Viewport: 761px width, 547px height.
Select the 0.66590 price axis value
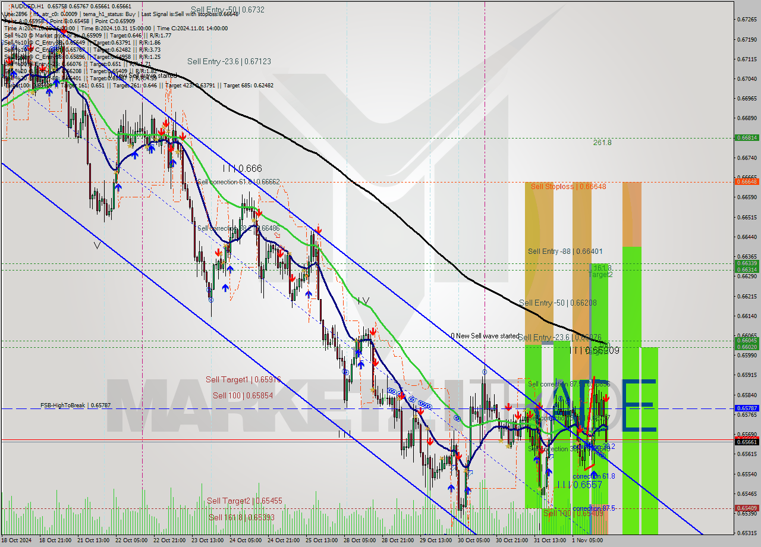[x=746, y=197]
